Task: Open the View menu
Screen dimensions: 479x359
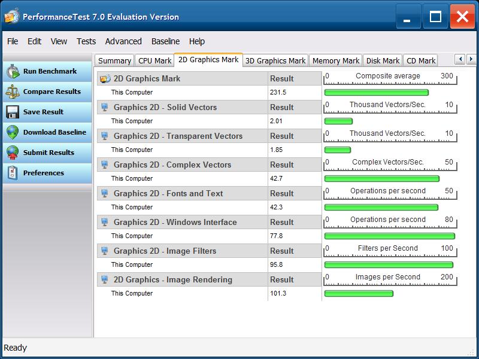Action: click(x=59, y=41)
